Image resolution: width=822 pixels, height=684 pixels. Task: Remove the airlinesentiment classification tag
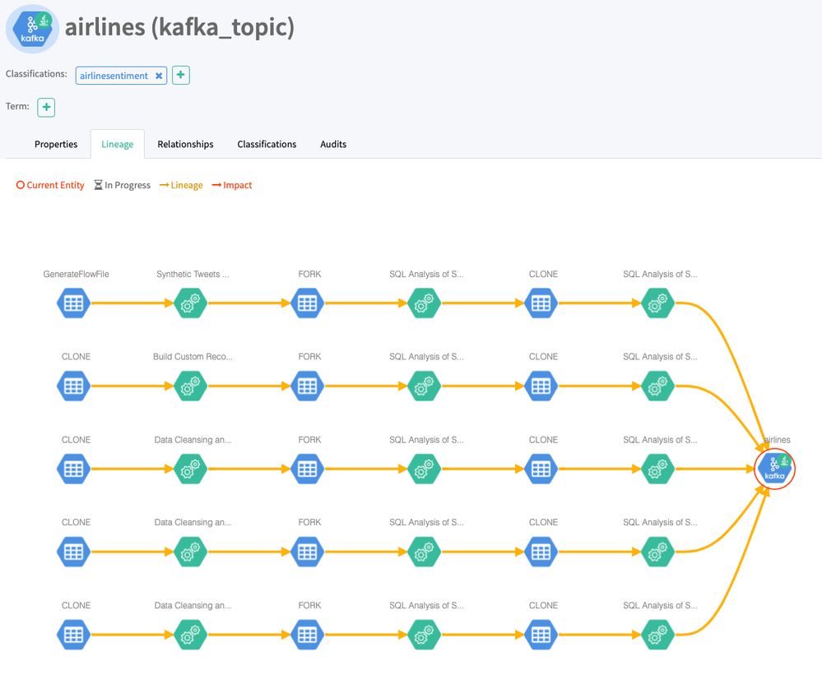pyautogui.click(x=159, y=76)
